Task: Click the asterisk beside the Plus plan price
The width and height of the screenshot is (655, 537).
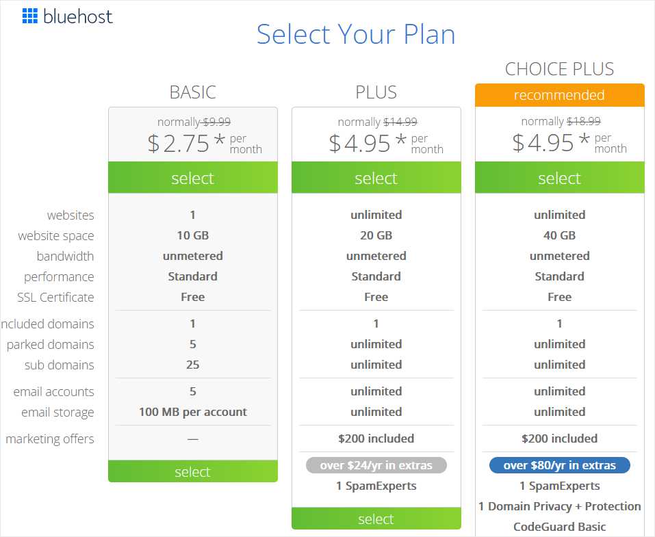Action: (x=401, y=140)
